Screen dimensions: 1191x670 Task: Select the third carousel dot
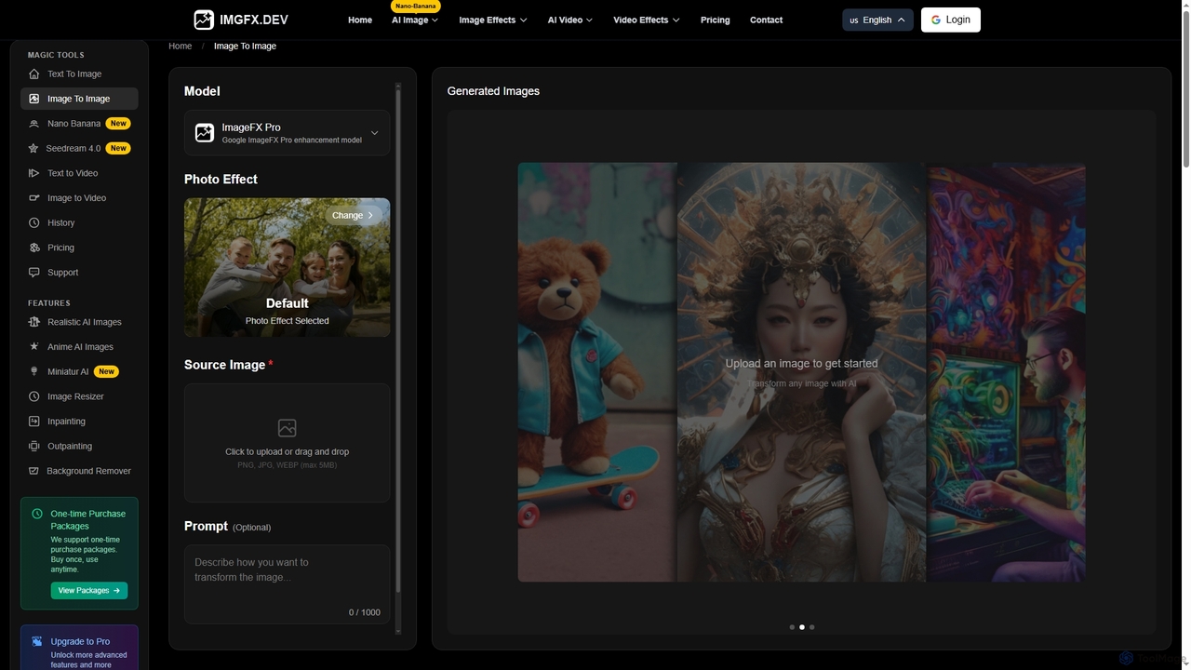811,627
